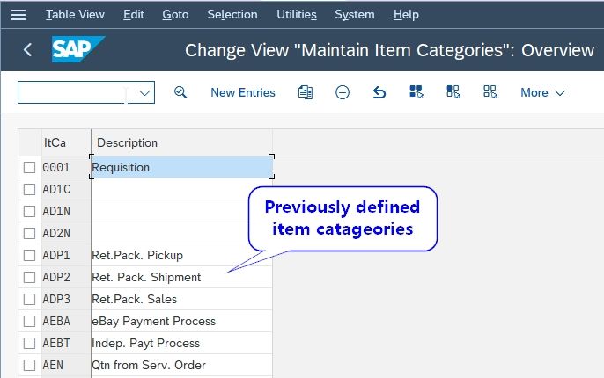This screenshot has height=378, width=604.
Task: Click the Copy As icon
Action: [x=305, y=92]
